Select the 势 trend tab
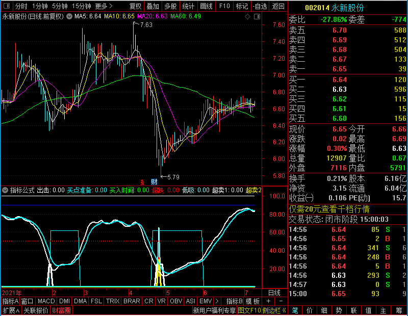Screen dimensions: 408x316 point(339,310)
